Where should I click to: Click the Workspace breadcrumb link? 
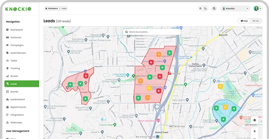coord(53,8)
